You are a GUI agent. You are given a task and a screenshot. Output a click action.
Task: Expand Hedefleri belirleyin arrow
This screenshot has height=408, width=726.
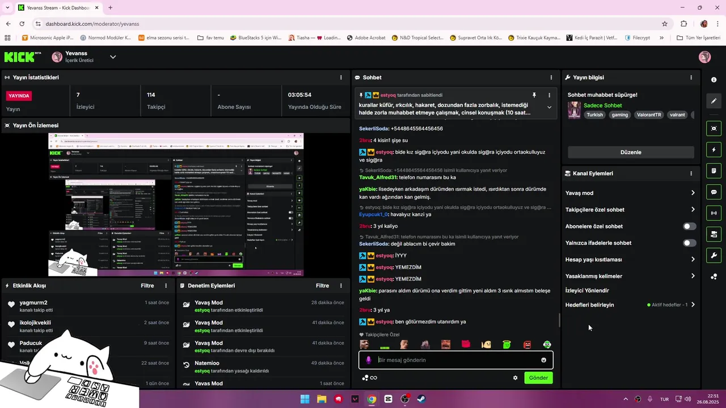[x=693, y=305]
